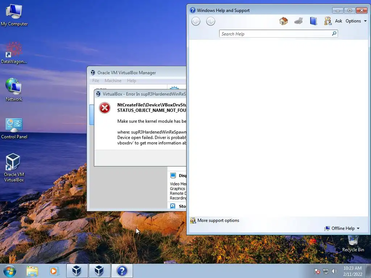
Task: Click the Display section icon in VirtualBox details
Action: point(173,176)
